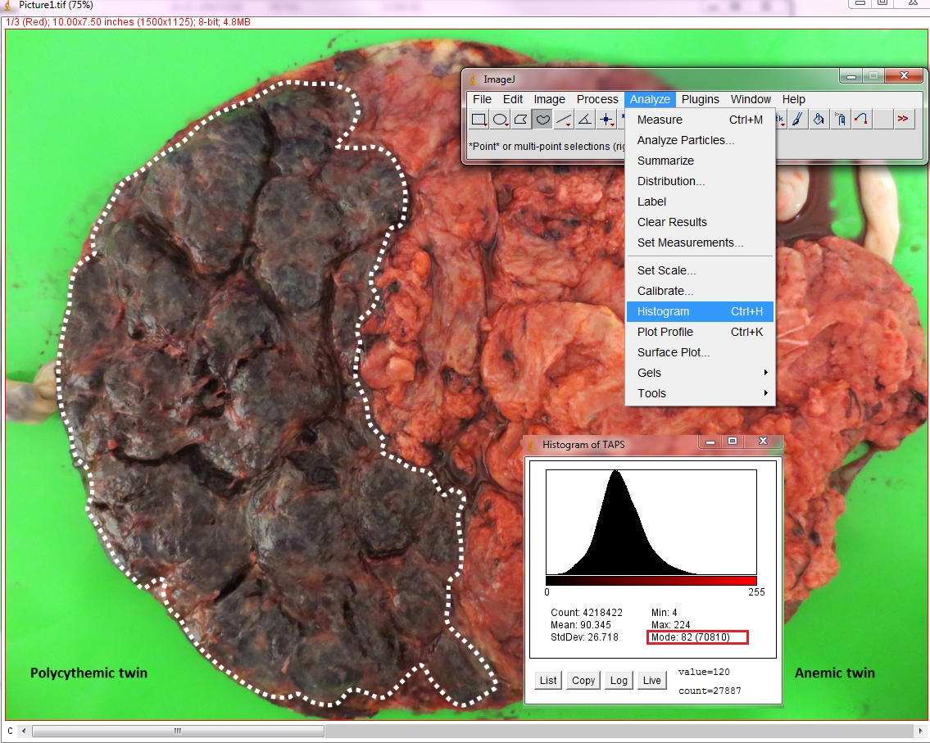Click Set Measurements menu entry
Screen dimensions: 930x743
[x=690, y=242]
